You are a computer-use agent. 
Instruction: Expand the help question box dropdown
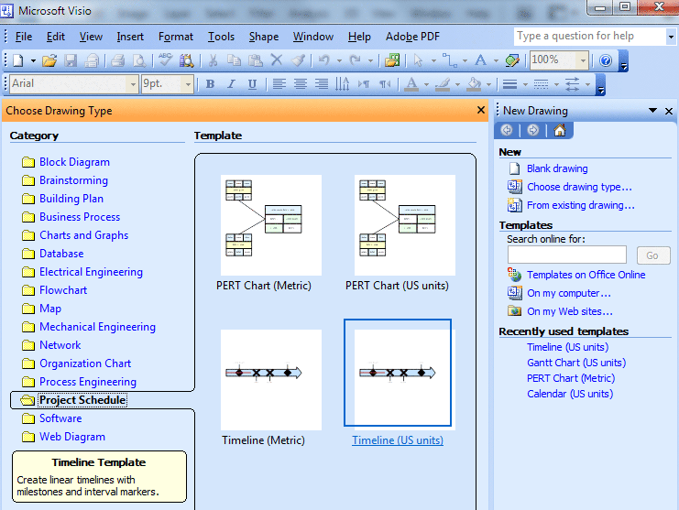[x=671, y=37]
